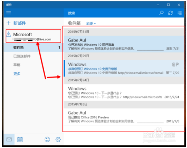Click the plus icon for new mail
The height and width of the screenshot is (148, 187).
pos(8,23)
